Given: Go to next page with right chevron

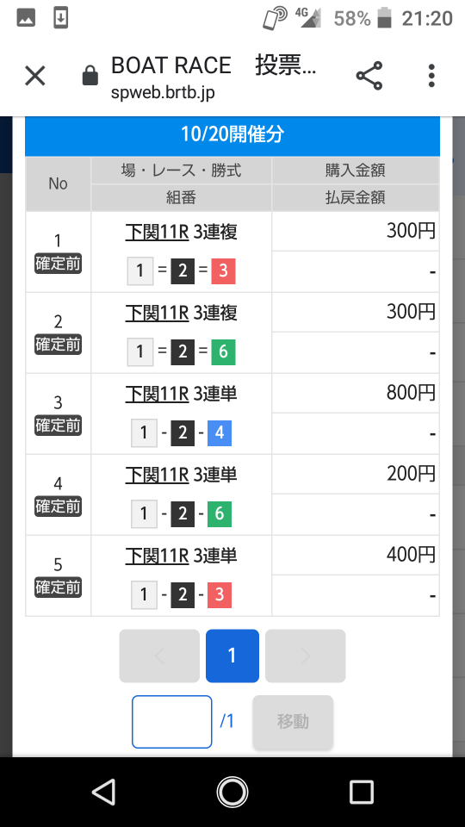Looking at the screenshot, I should [x=305, y=656].
